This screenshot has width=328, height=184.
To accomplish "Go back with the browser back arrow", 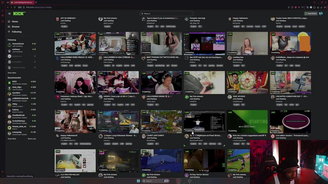I will pos(8,7).
